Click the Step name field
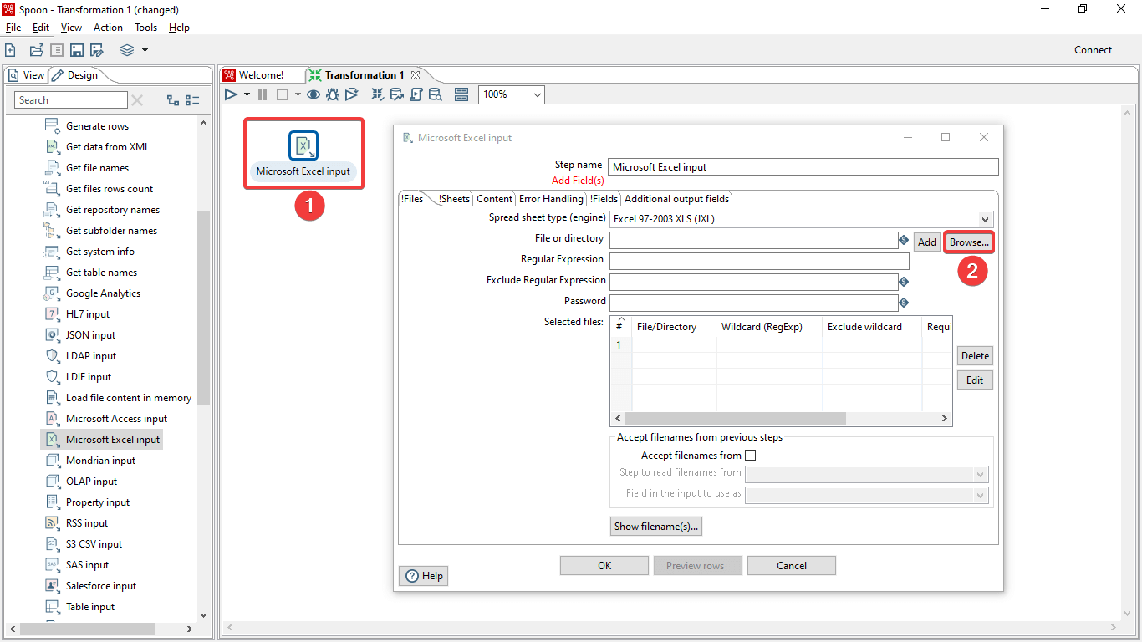This screenshot has width=1142, height=642. click(803, 167)
